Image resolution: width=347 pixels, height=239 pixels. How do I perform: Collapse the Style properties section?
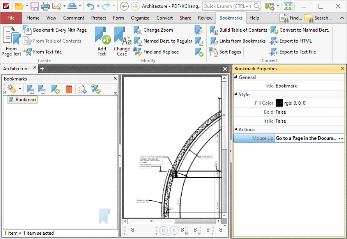pos(235,94)
